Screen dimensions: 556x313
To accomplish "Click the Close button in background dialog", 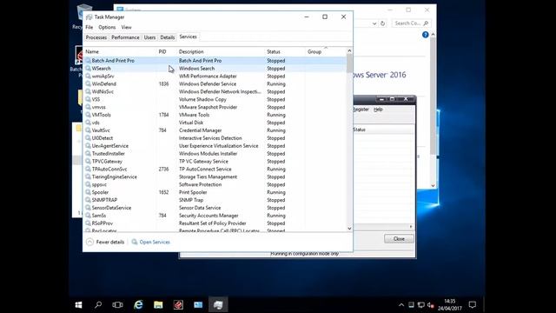I will [399, 239].
